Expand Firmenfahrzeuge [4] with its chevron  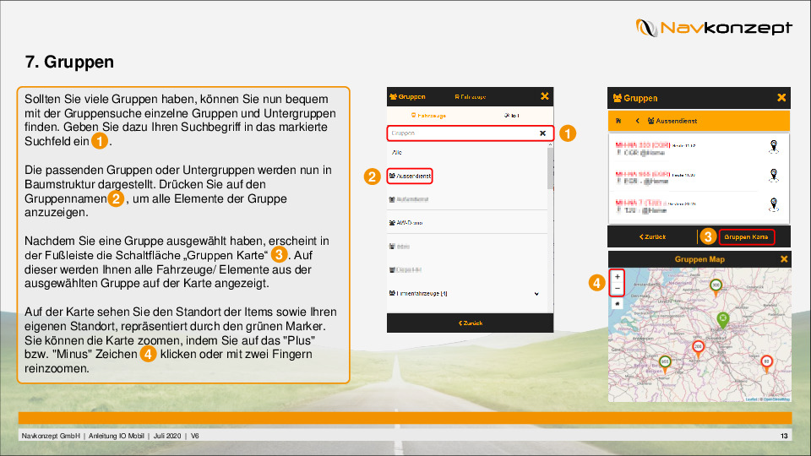536,294
